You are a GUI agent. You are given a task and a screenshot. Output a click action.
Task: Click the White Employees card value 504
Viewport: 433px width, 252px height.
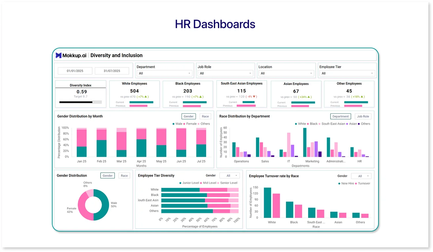(x=135, y=91)
